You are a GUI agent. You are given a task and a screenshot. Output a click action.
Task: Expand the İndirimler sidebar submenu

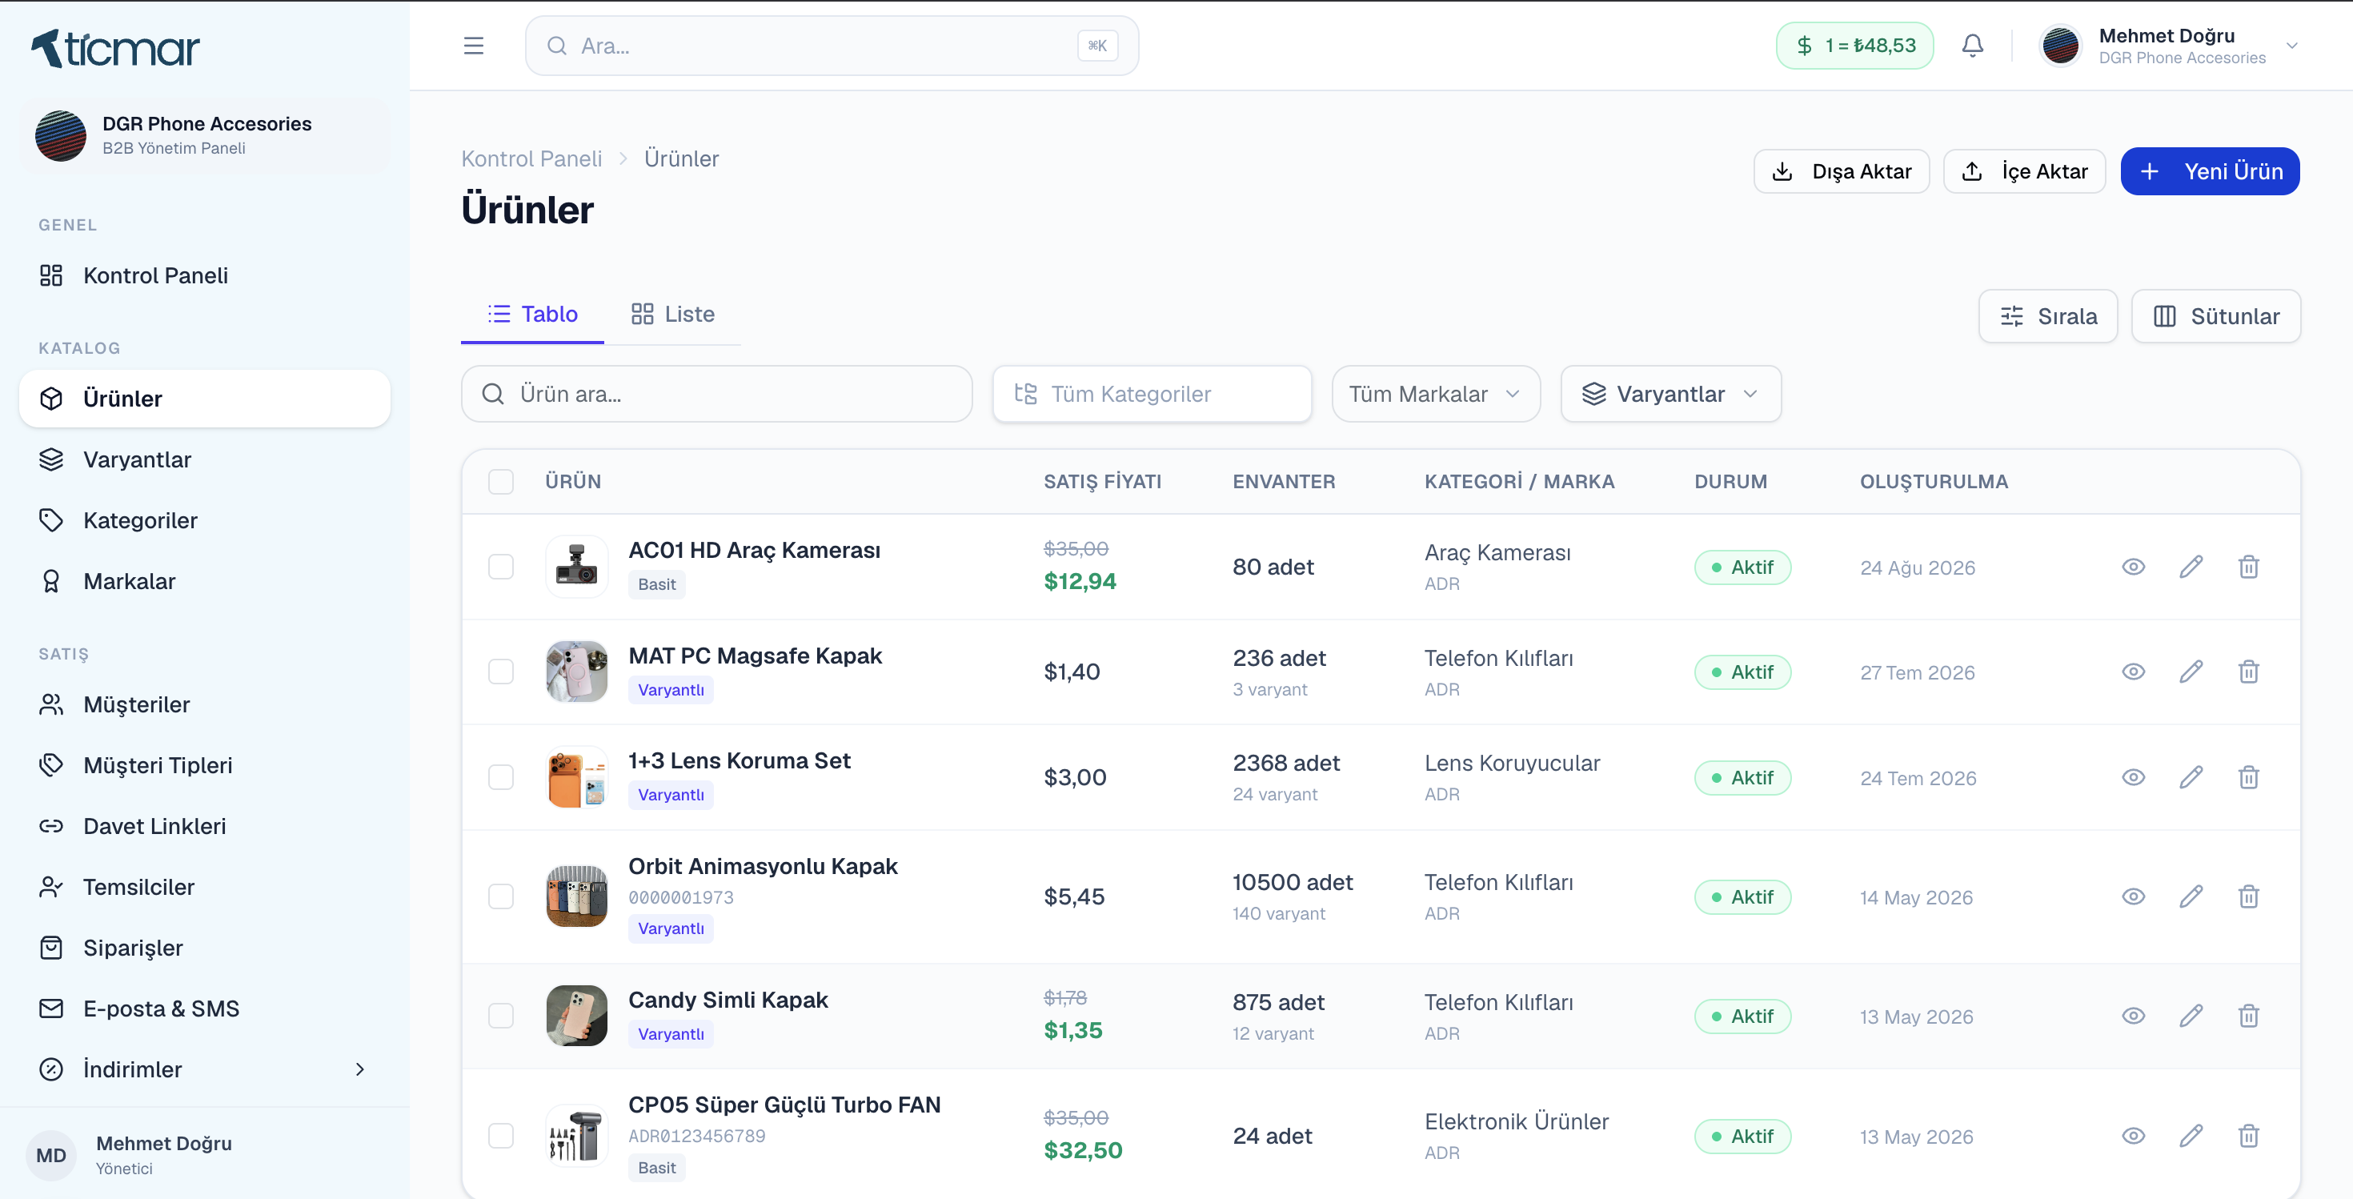click(205, 1069)
